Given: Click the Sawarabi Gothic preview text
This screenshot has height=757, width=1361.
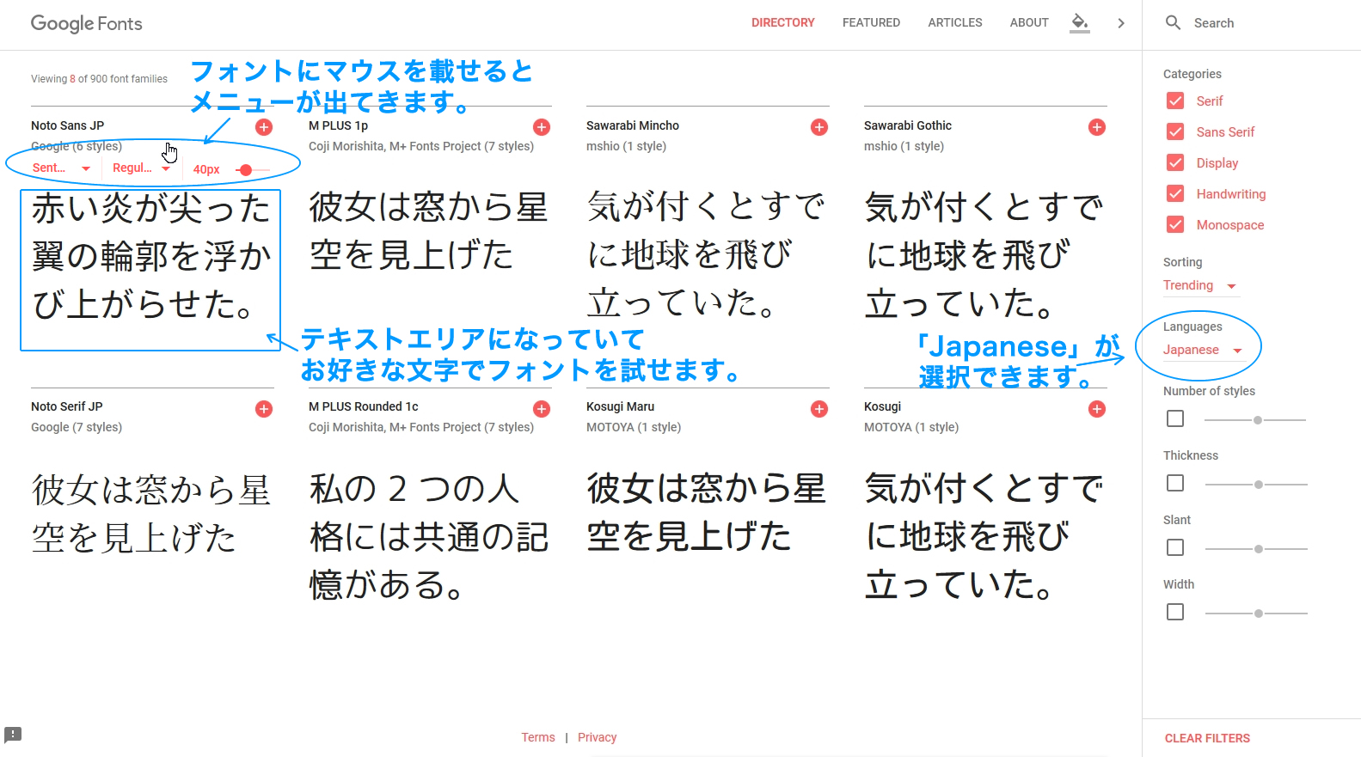Looking at the screenshot, I should 984,255.
